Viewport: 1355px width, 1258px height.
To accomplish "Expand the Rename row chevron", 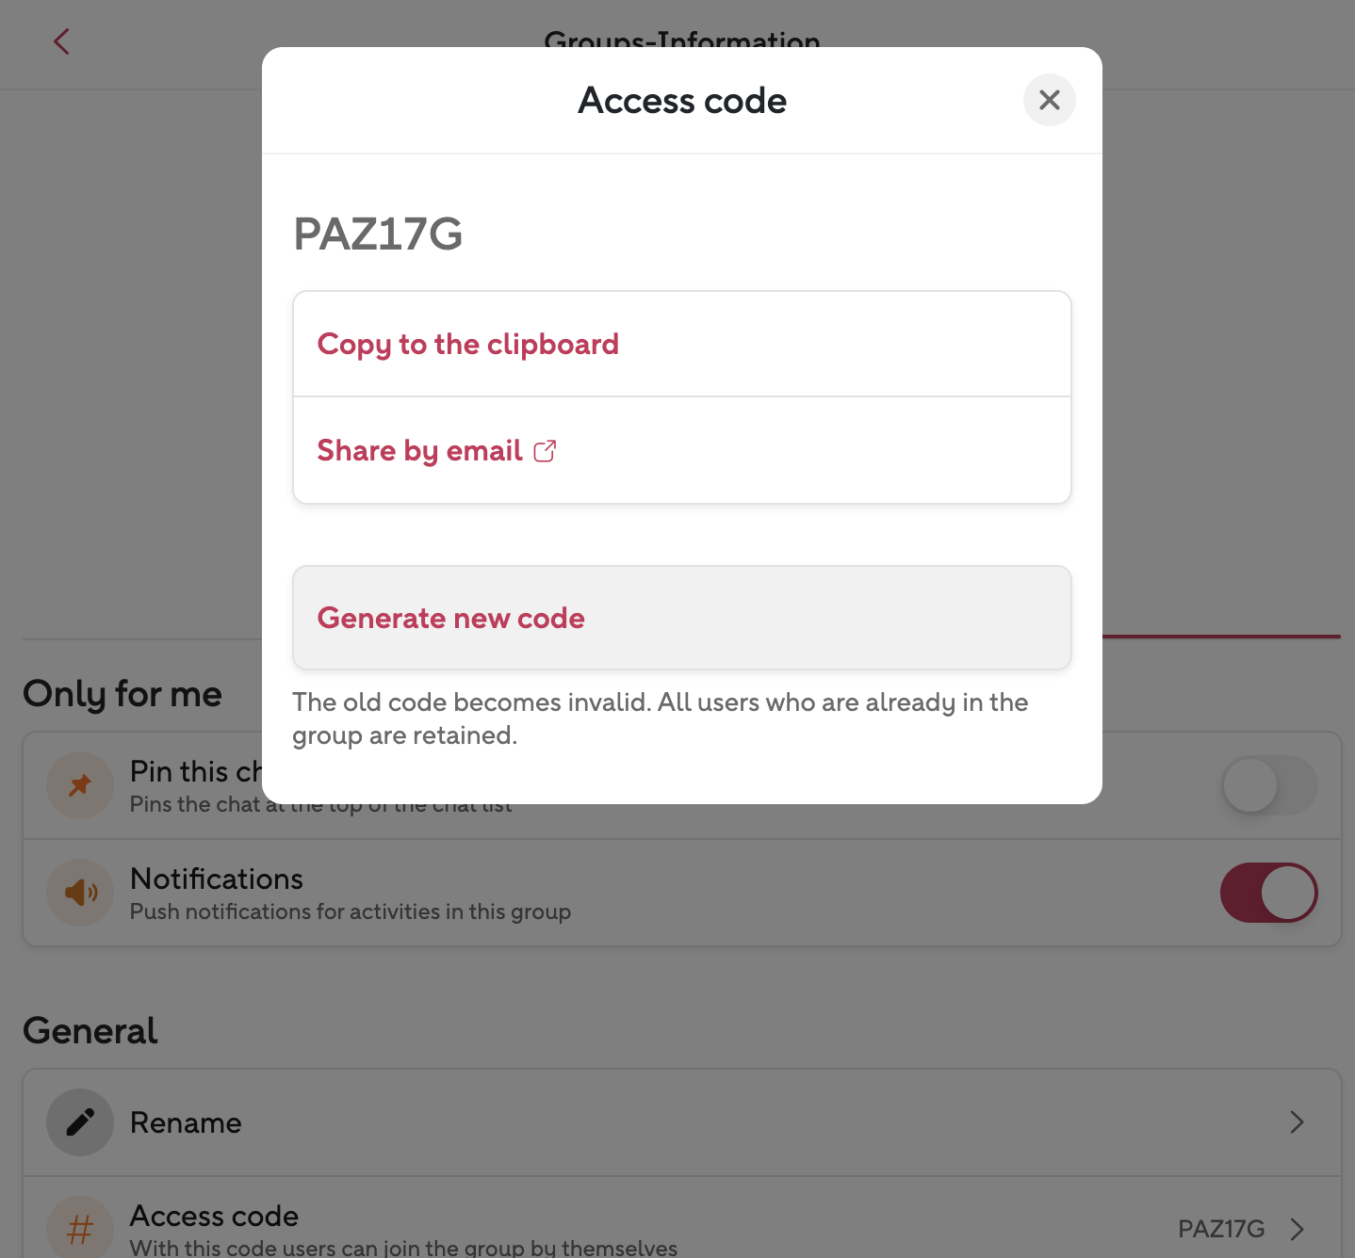I will 1297,1122.
